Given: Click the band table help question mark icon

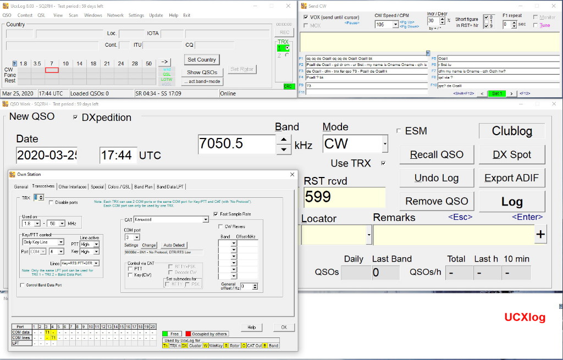Looking at the screenshot, I should 15,64.
